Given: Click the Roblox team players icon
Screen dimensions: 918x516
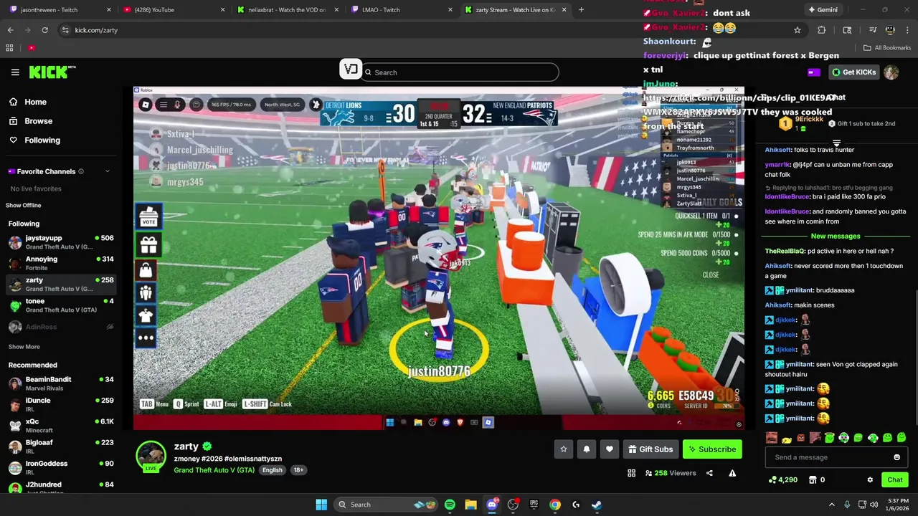Looking at the screenshot, I should pyautogui.click(x=146, y=293).
